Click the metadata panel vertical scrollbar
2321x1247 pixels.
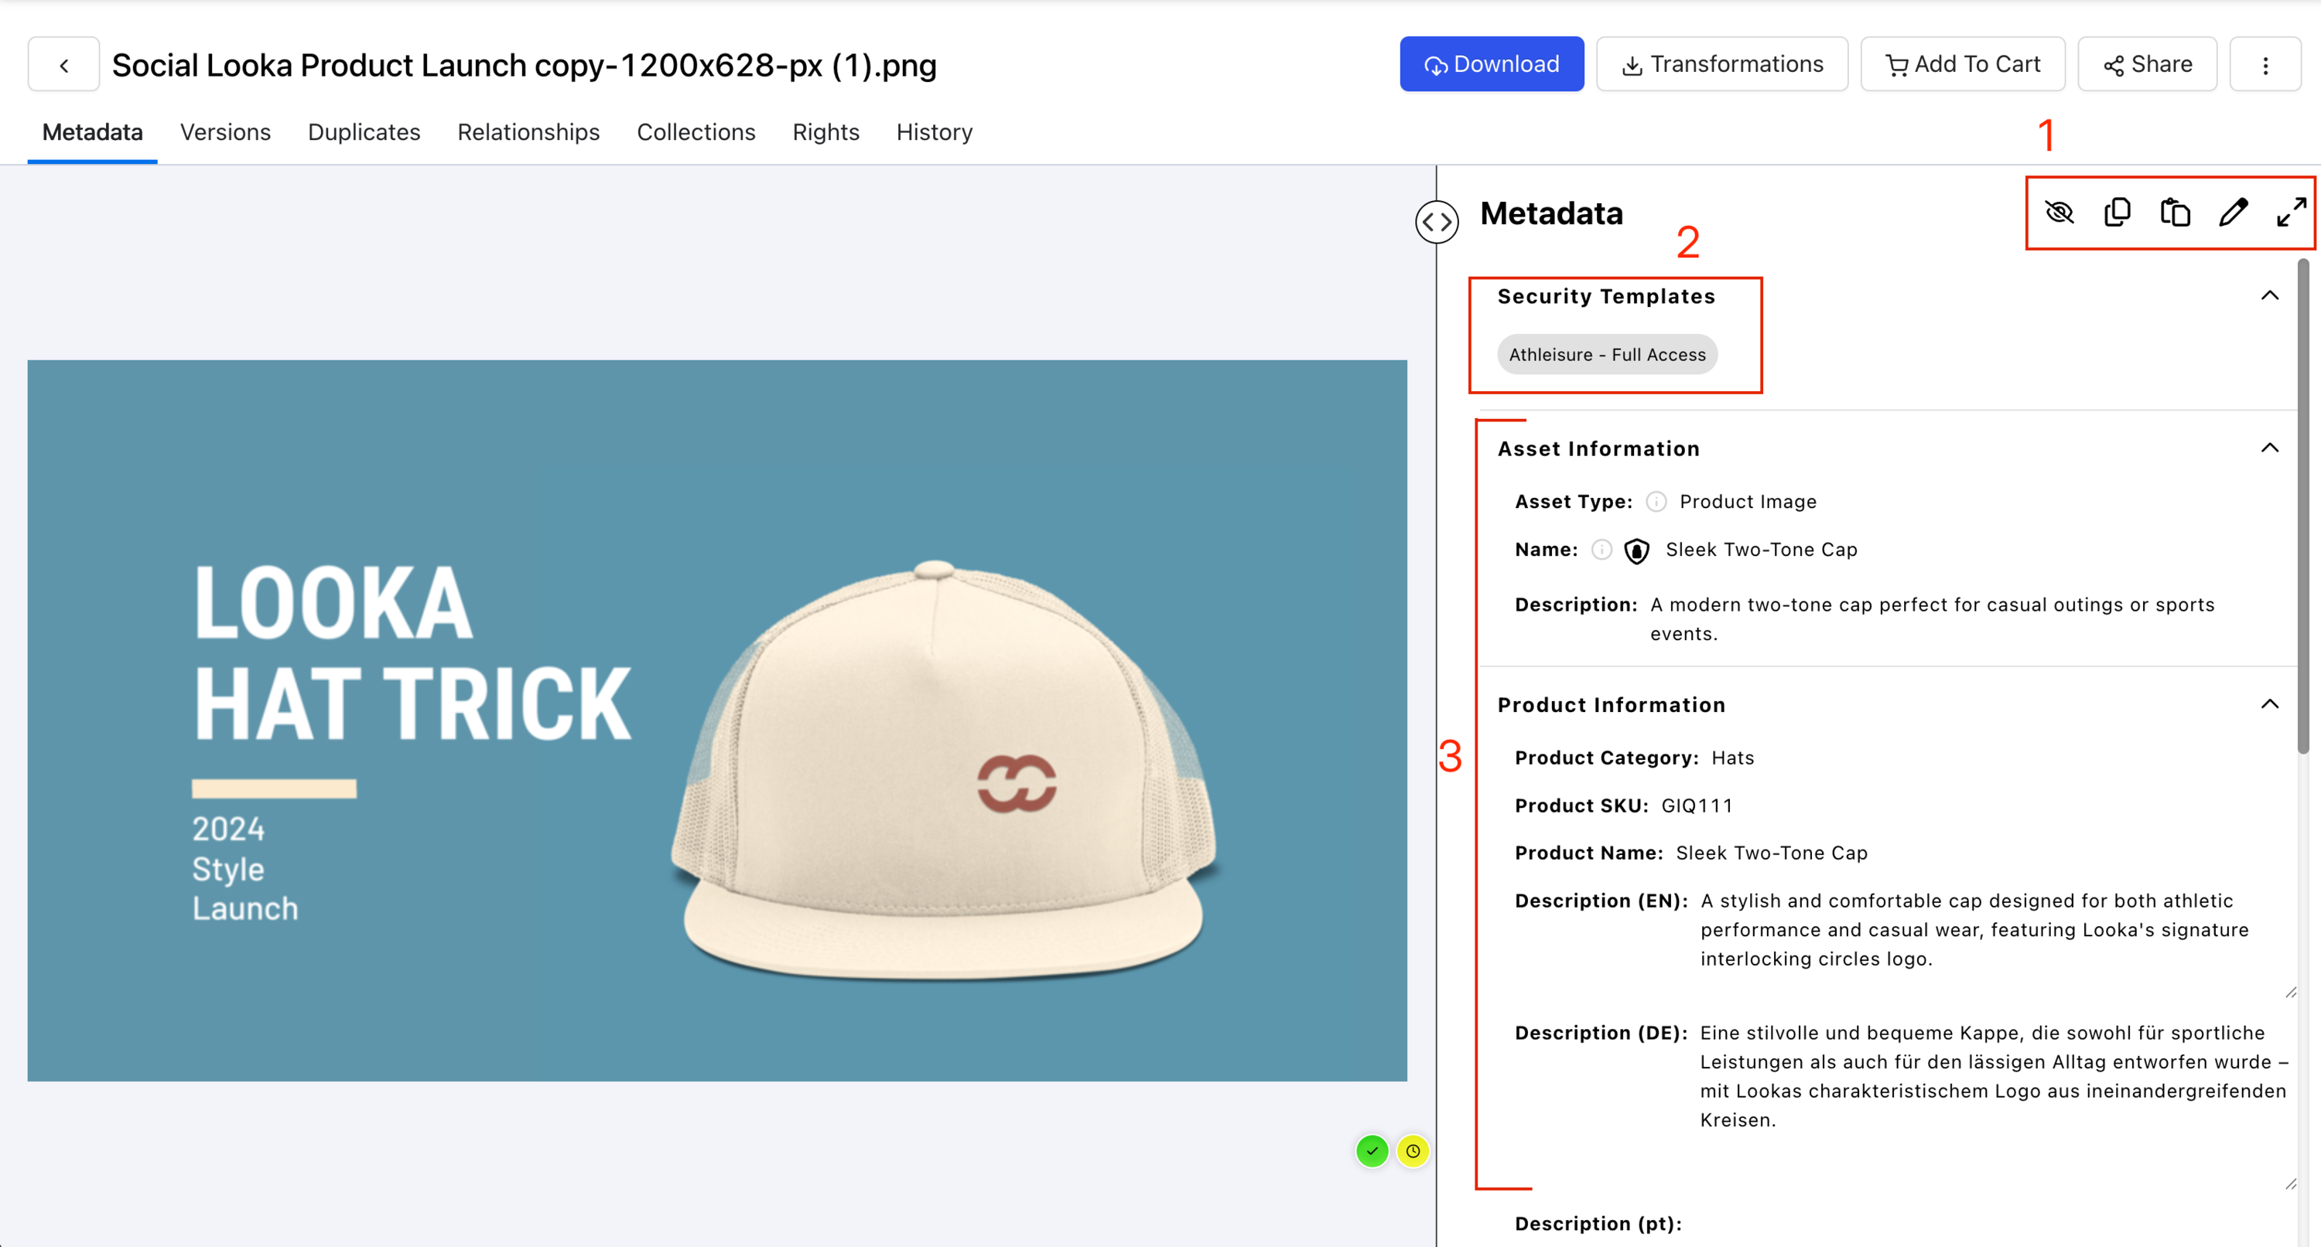[x=2303, y=504]
